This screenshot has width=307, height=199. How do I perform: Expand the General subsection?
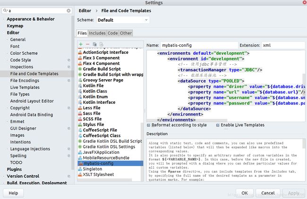pyautogui.click(x=7, y=40)
